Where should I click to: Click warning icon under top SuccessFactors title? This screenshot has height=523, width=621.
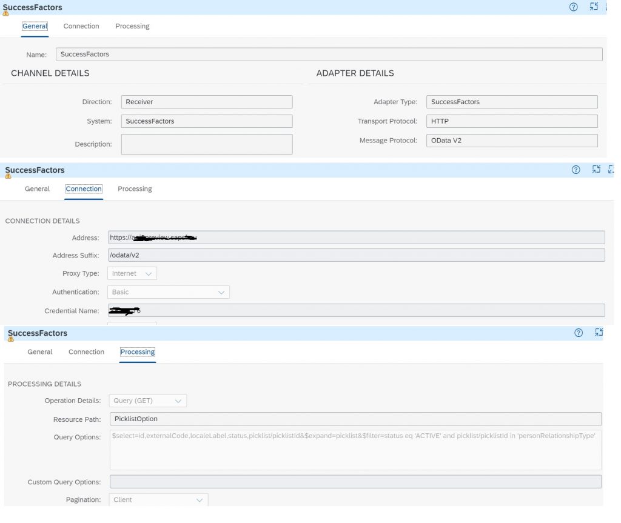click(5, 13)
